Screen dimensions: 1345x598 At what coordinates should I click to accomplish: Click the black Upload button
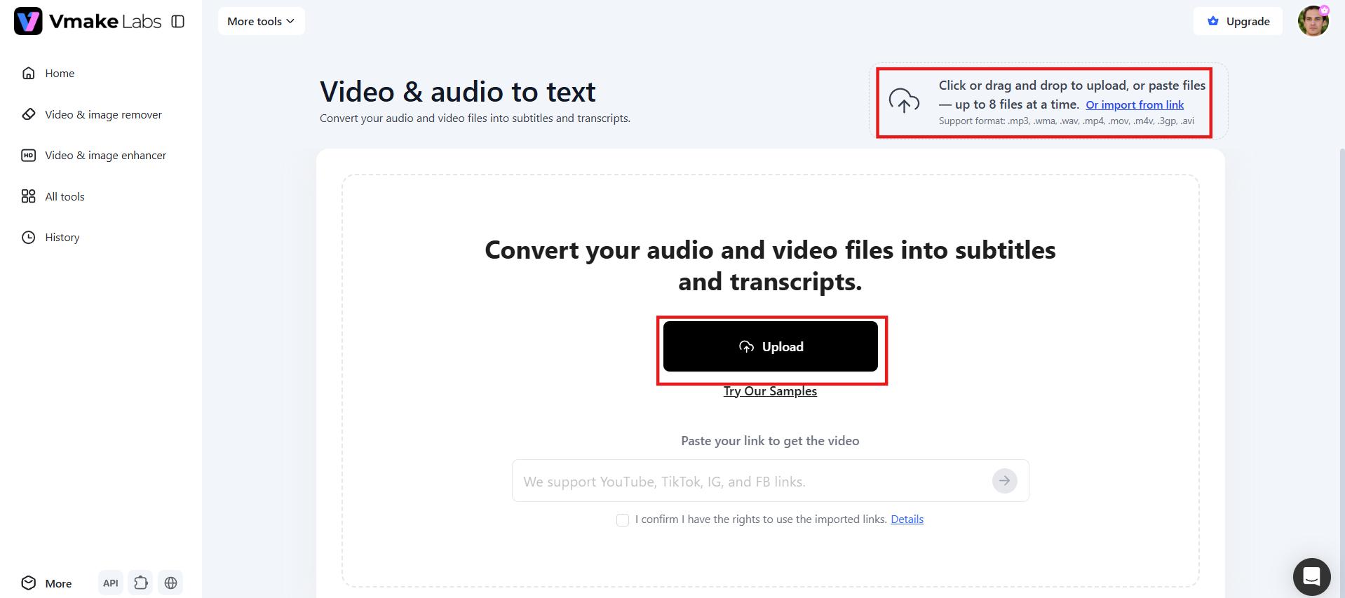[771, 346]
